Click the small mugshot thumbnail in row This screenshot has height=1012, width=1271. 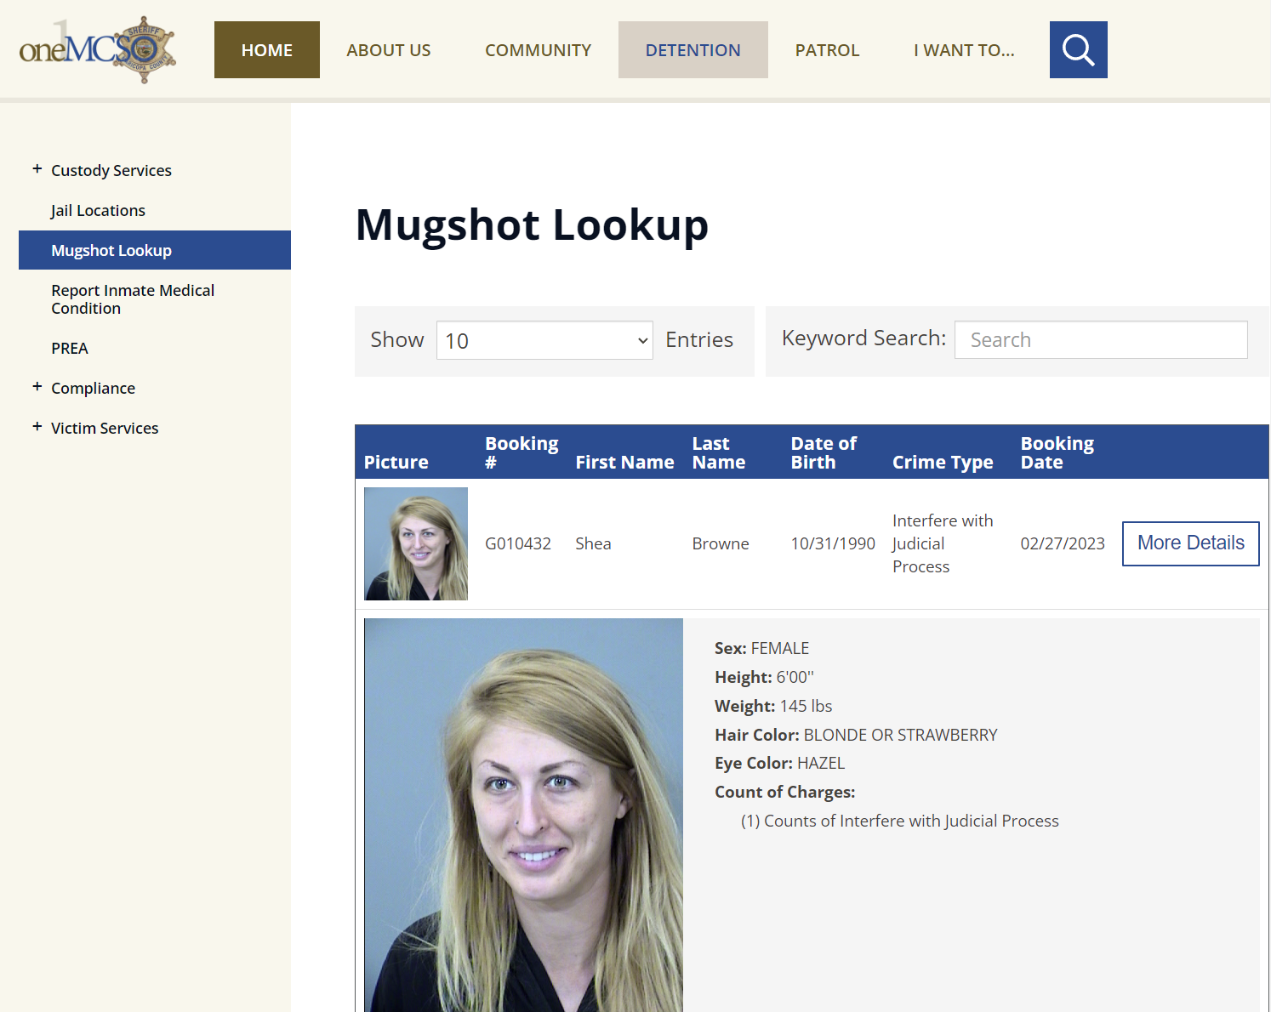(x=416, y=543)
